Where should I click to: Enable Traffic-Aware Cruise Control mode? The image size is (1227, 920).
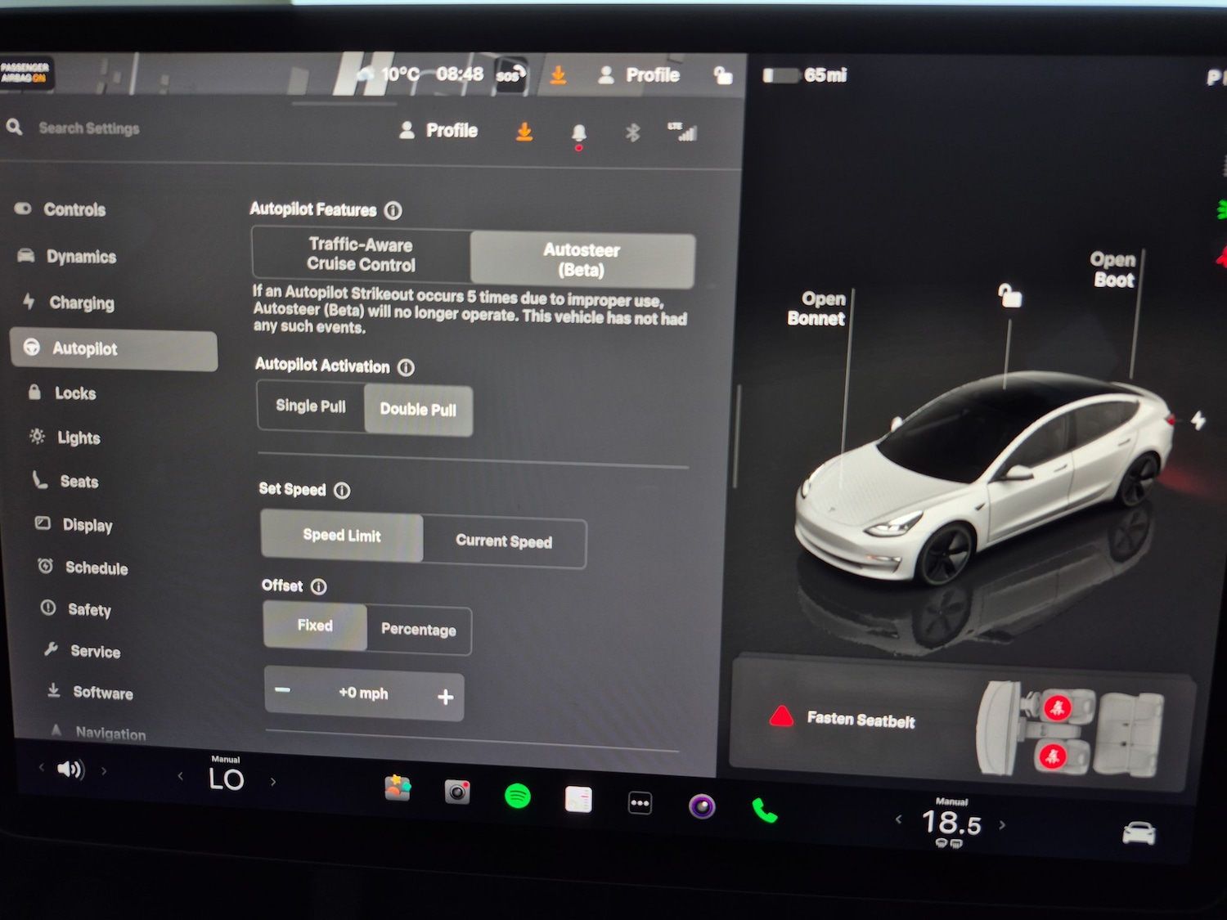point(361,254)
